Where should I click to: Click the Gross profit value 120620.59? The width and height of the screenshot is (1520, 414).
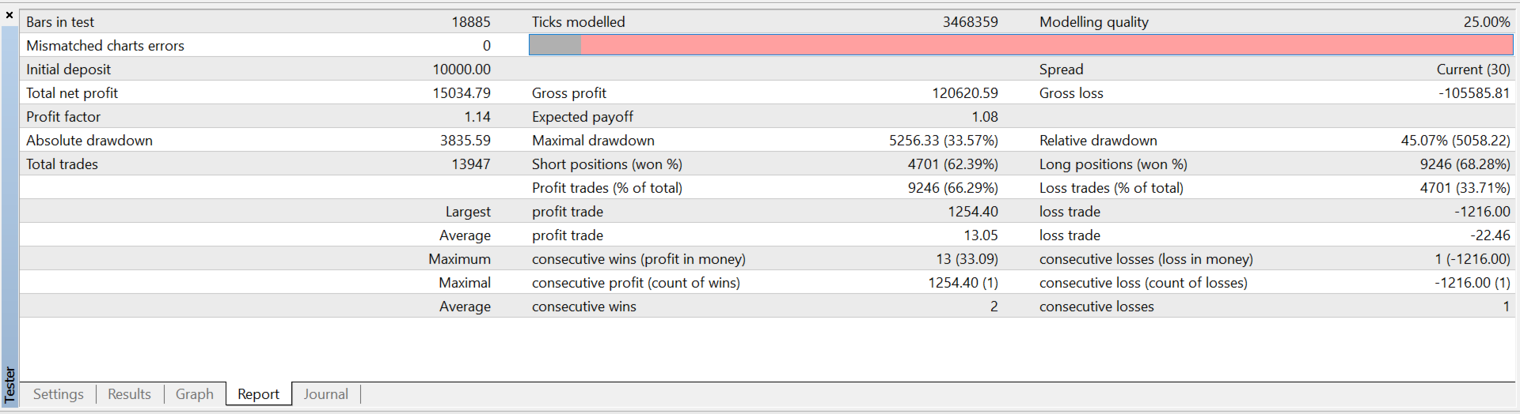tap(965, 93)
